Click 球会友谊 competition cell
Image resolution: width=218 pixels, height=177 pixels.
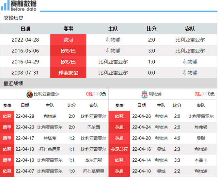(x=68, y=73)
